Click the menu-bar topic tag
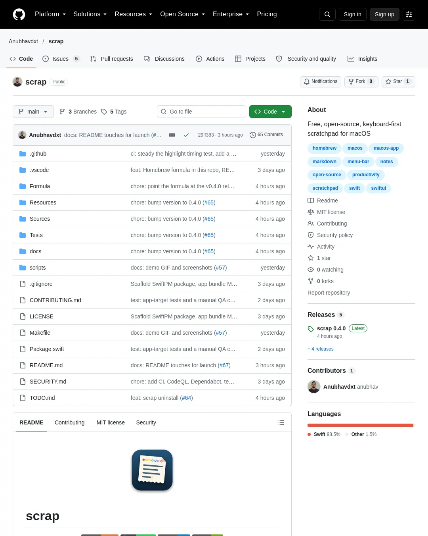This screenshot has width=428, height=536. 358,162
